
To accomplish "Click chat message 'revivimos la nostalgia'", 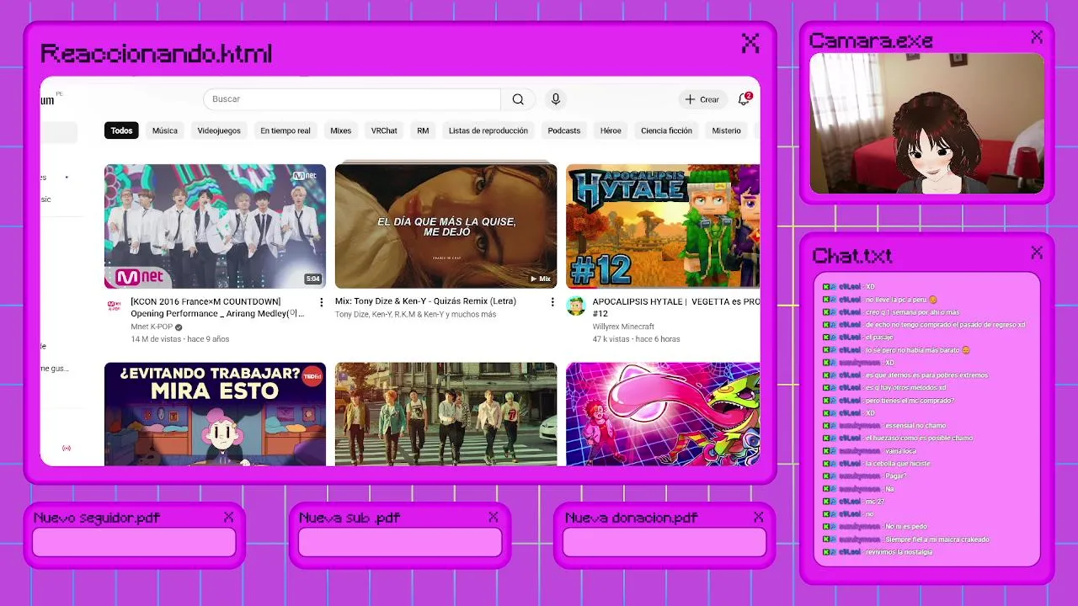I will click(x=898, y=552).
